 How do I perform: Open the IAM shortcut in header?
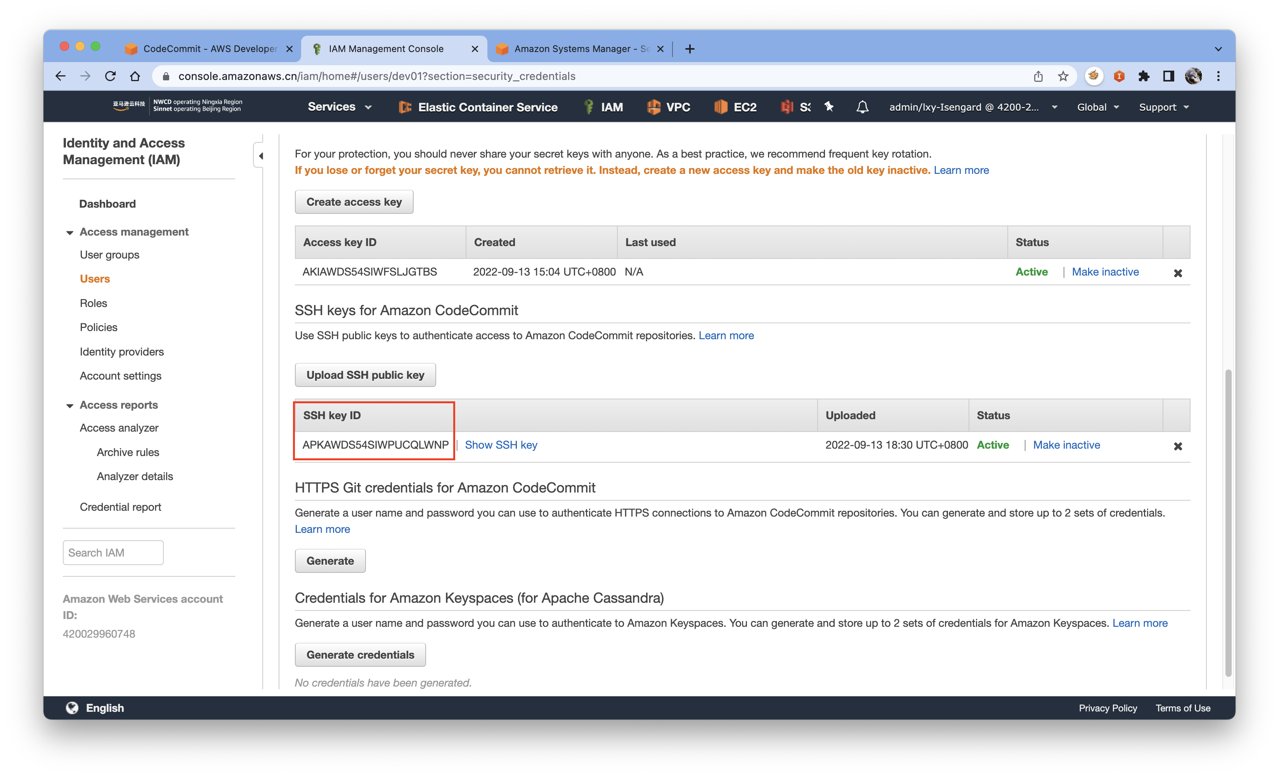coord(603,107)
